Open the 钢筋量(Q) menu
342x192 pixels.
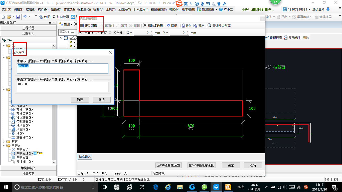pos(84,9)
